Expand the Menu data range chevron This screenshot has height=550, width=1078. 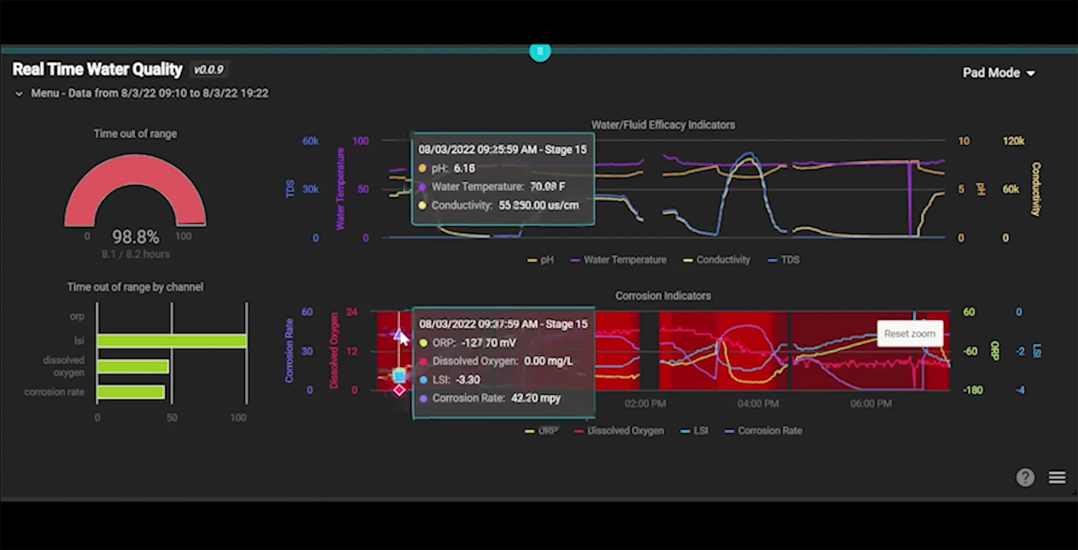pyautogui.click(x=19, y=94)
